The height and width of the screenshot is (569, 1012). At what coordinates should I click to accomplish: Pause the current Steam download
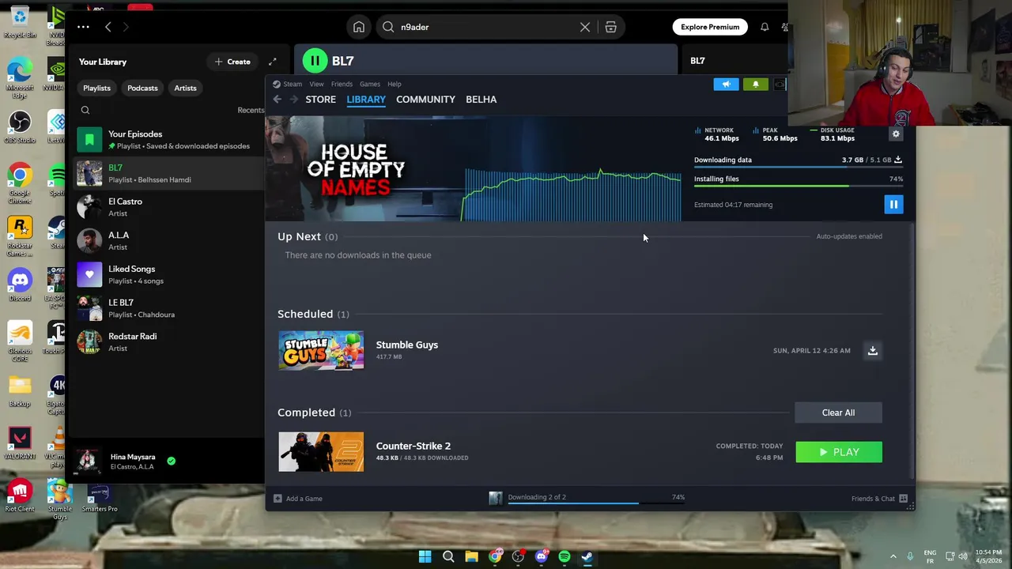(x=893, y=205)
